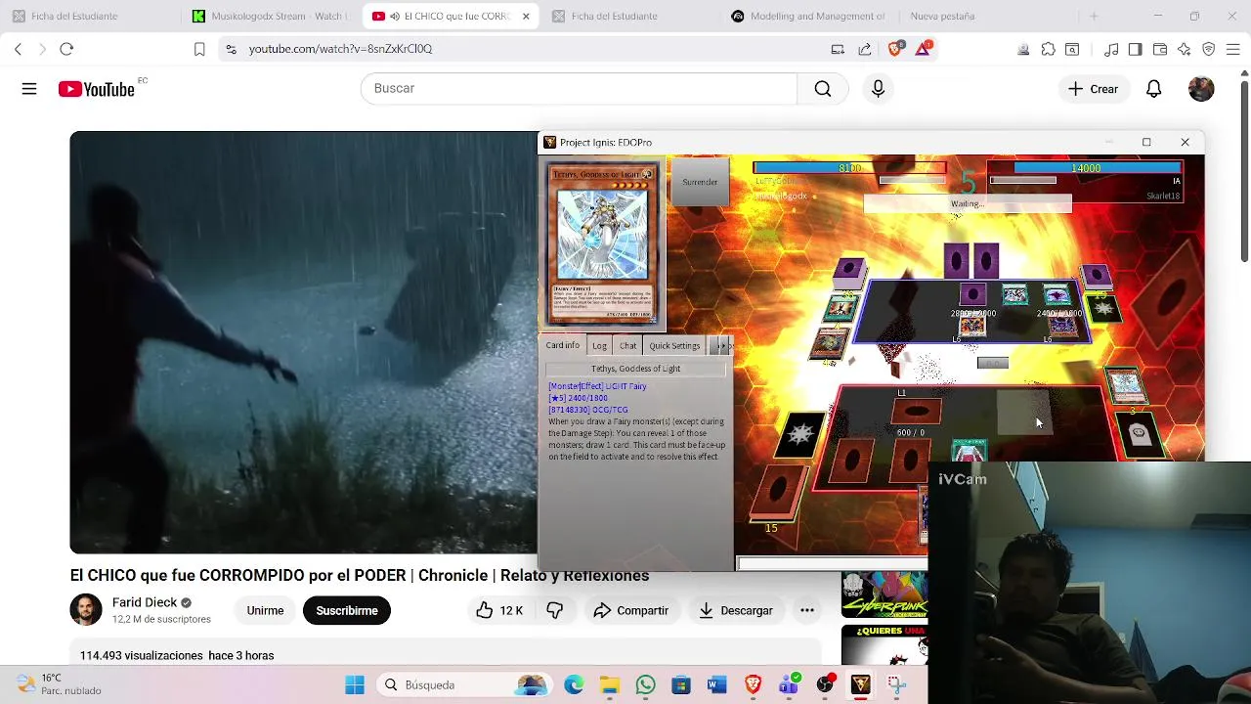Click Descargar to download the video
The image size is (1251, 704).
click(736, 610)
